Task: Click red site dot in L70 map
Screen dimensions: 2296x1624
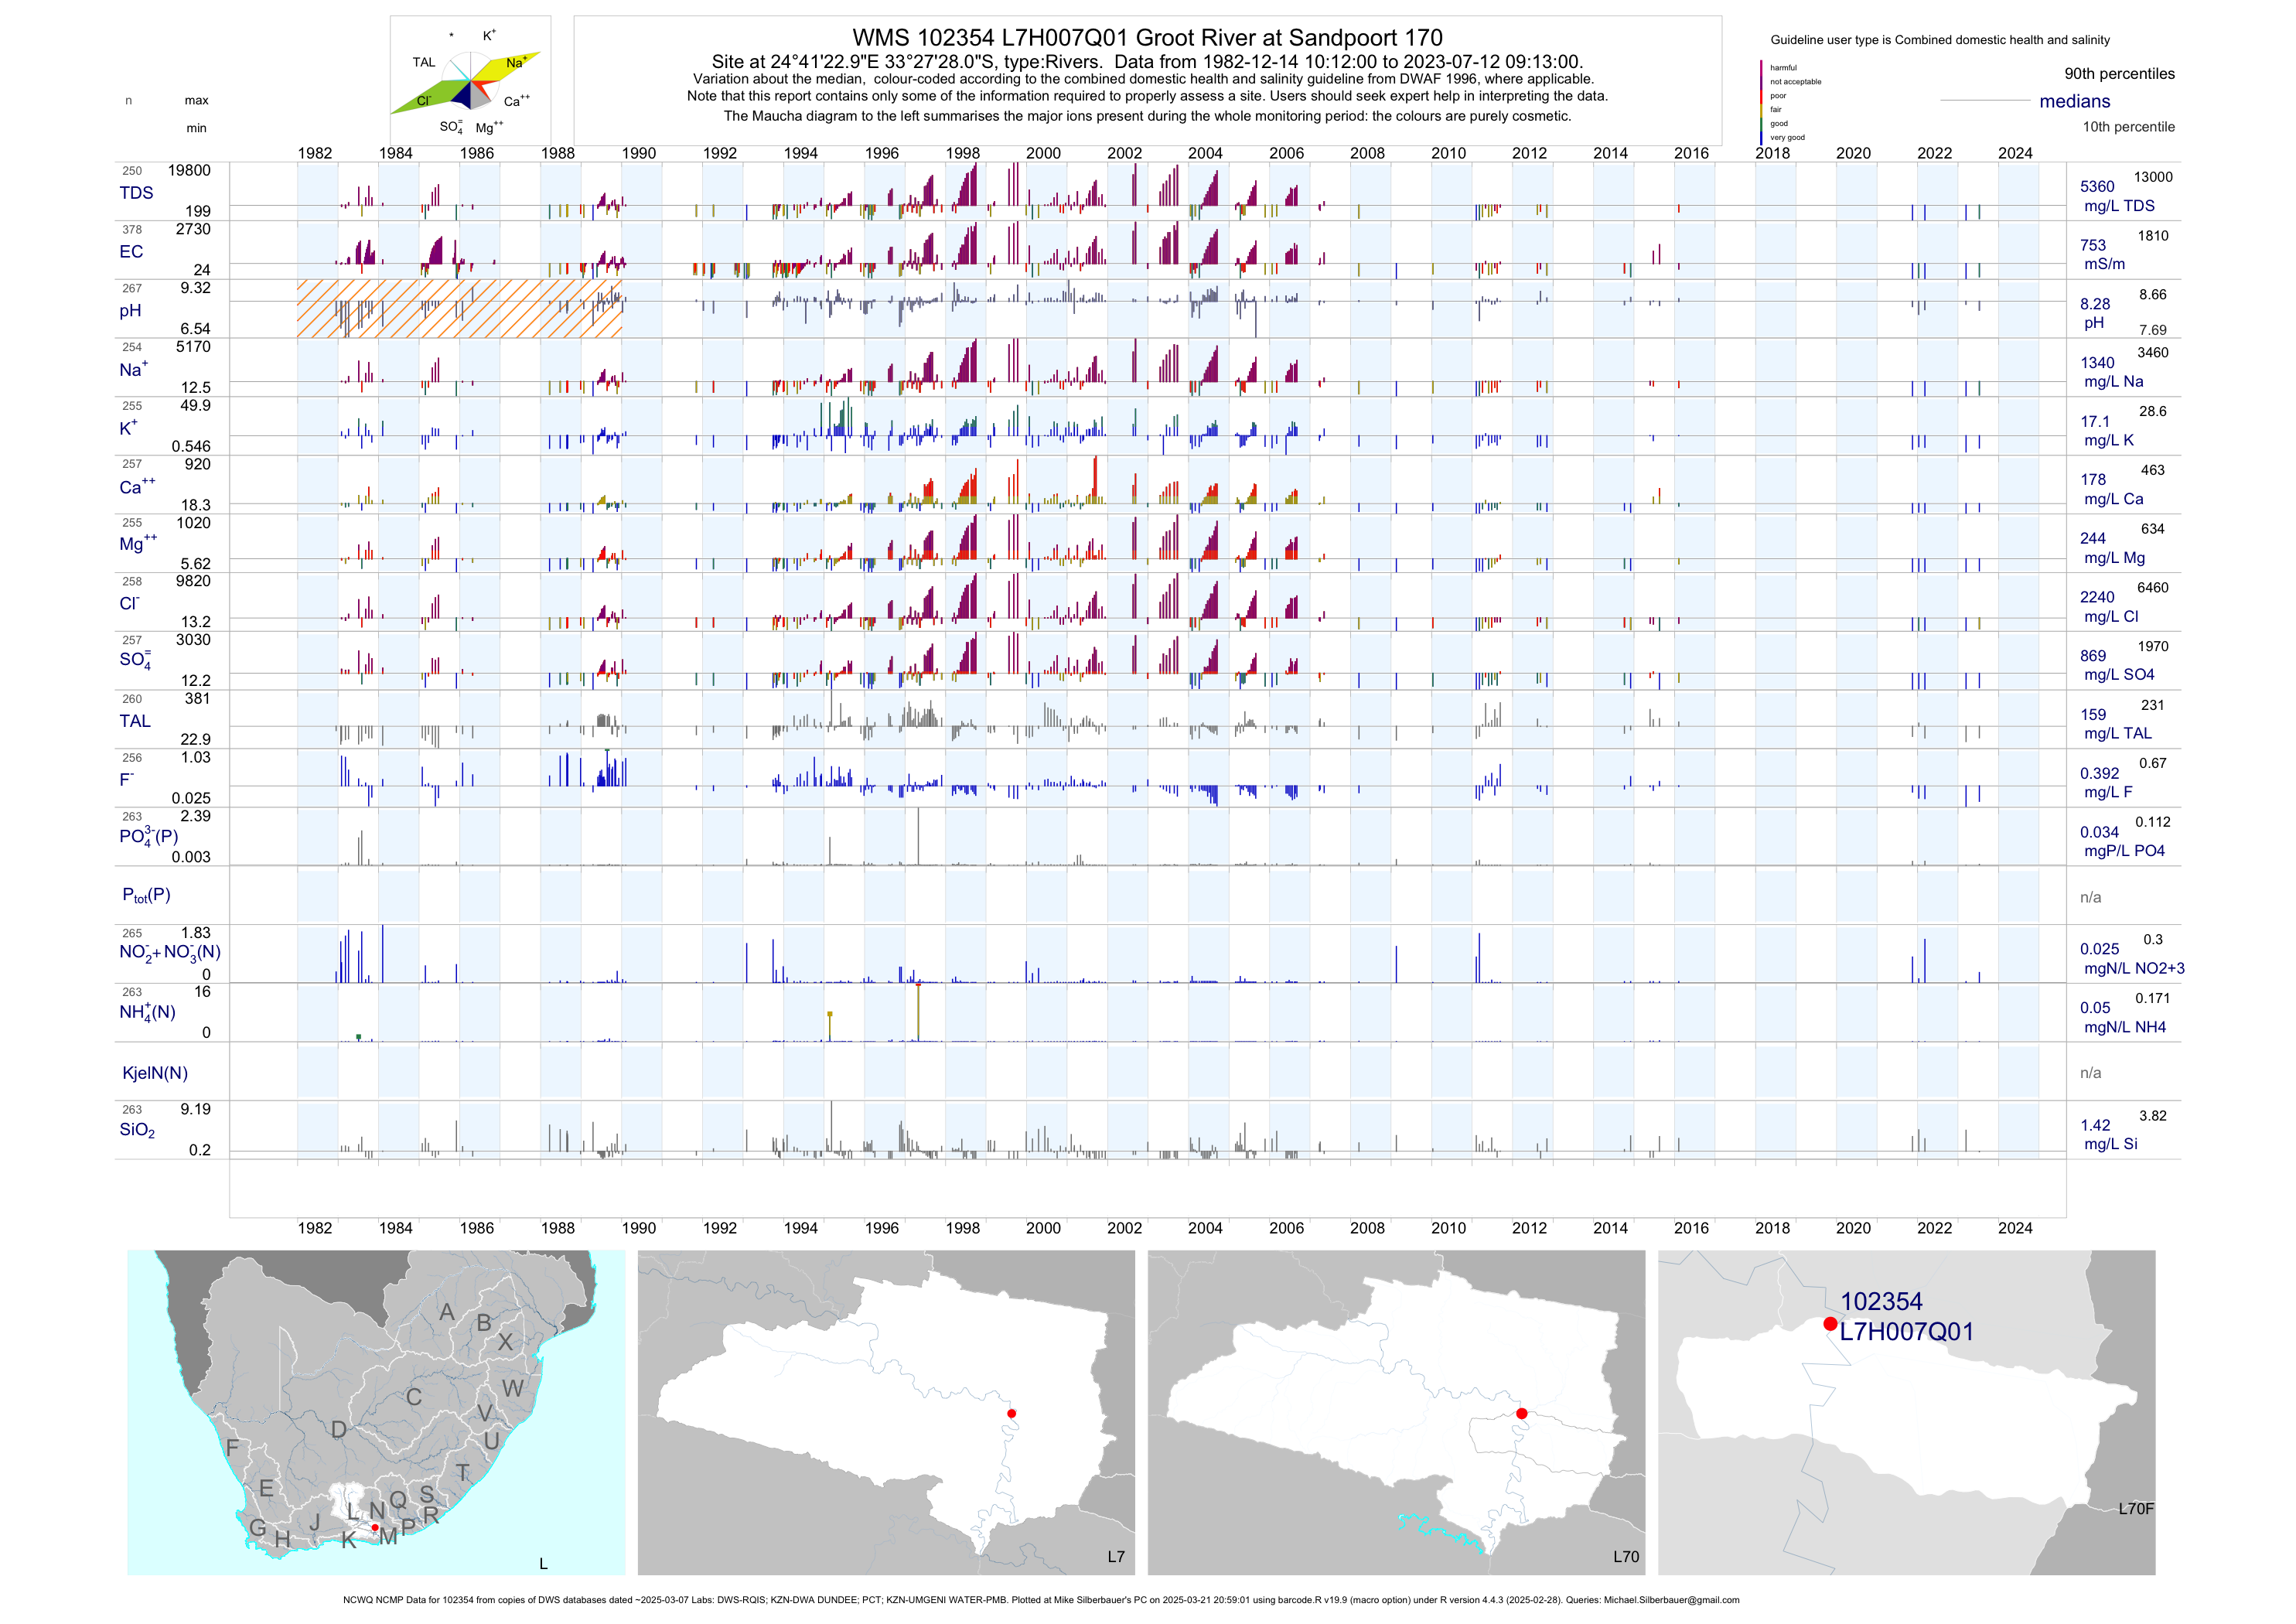Action: [1522, 1413]
